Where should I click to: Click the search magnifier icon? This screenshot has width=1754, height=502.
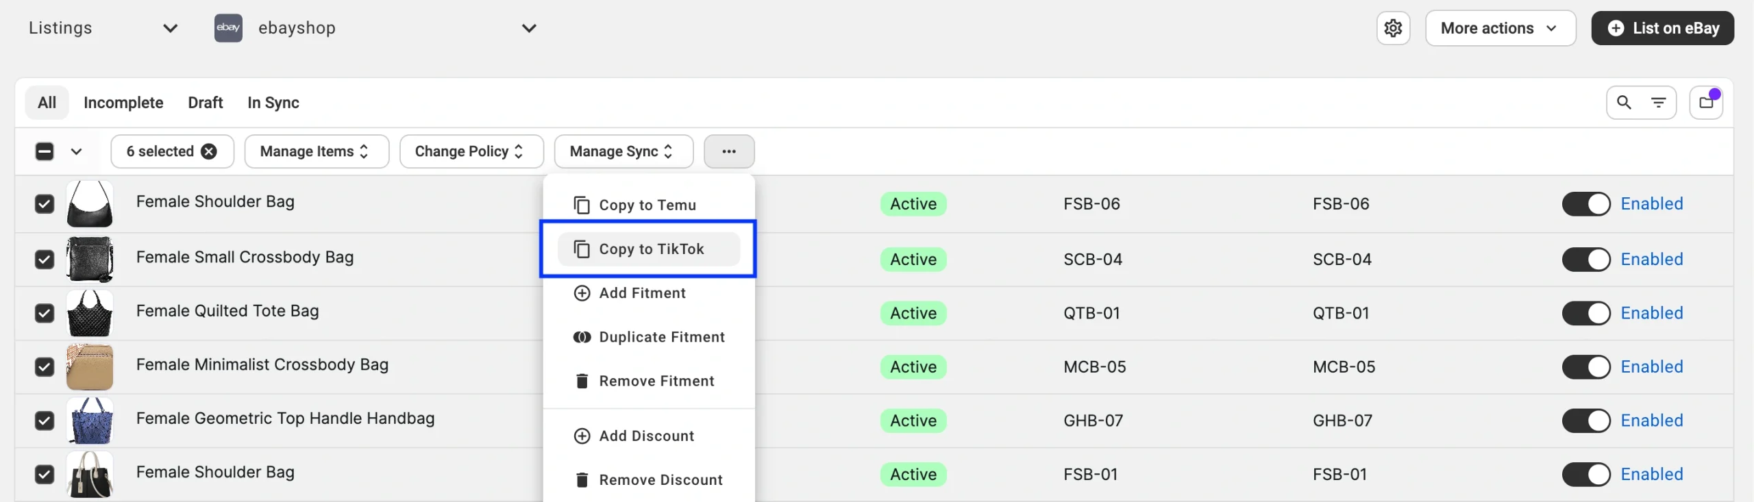(x=1624, y=103)
